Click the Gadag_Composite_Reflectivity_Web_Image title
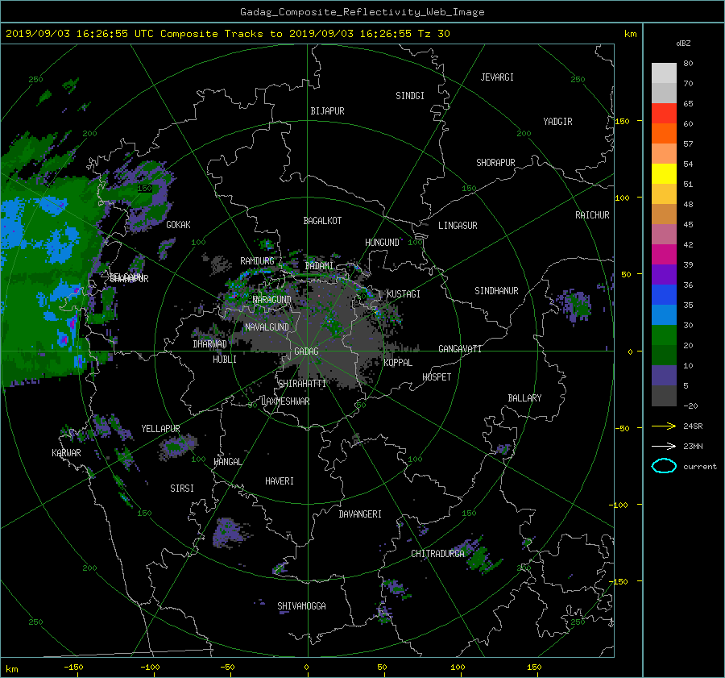This screenshot has width=725, height=678. pos(362,12)
